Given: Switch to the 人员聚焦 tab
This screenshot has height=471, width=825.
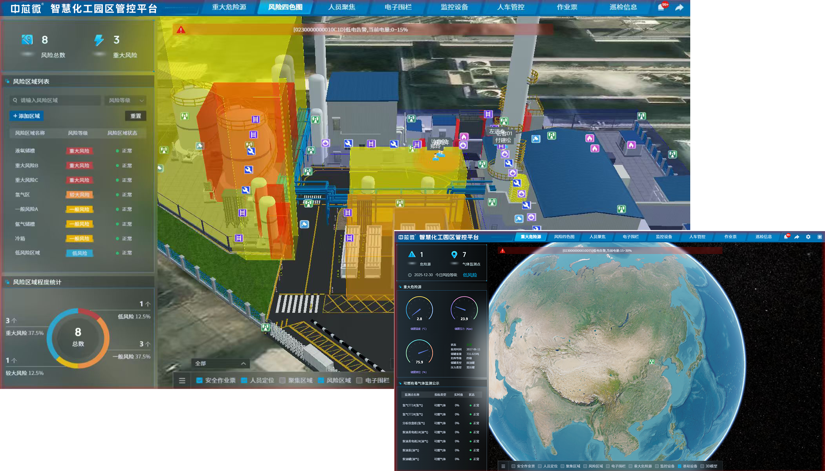Looking at the screenshot, I should click(x=341, y=7).
